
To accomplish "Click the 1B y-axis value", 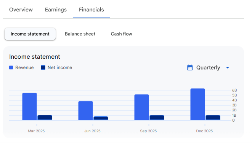I will coord(234,116).
